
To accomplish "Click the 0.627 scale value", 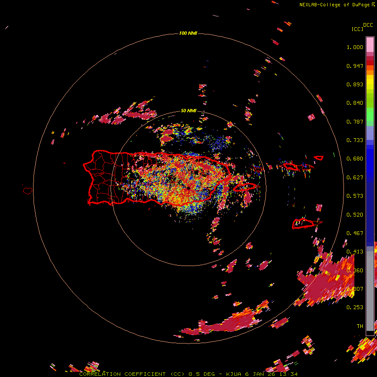I will (355, 178).
